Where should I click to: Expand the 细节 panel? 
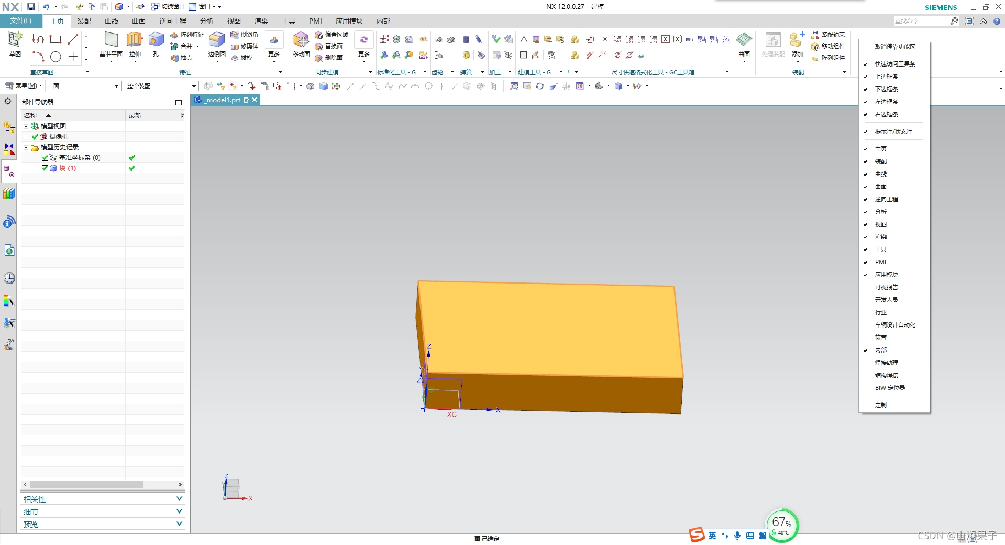(103, 511)
